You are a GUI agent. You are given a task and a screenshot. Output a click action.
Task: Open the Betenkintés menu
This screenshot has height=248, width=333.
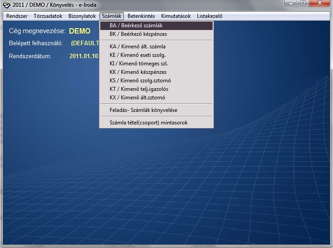coord(141,16)
